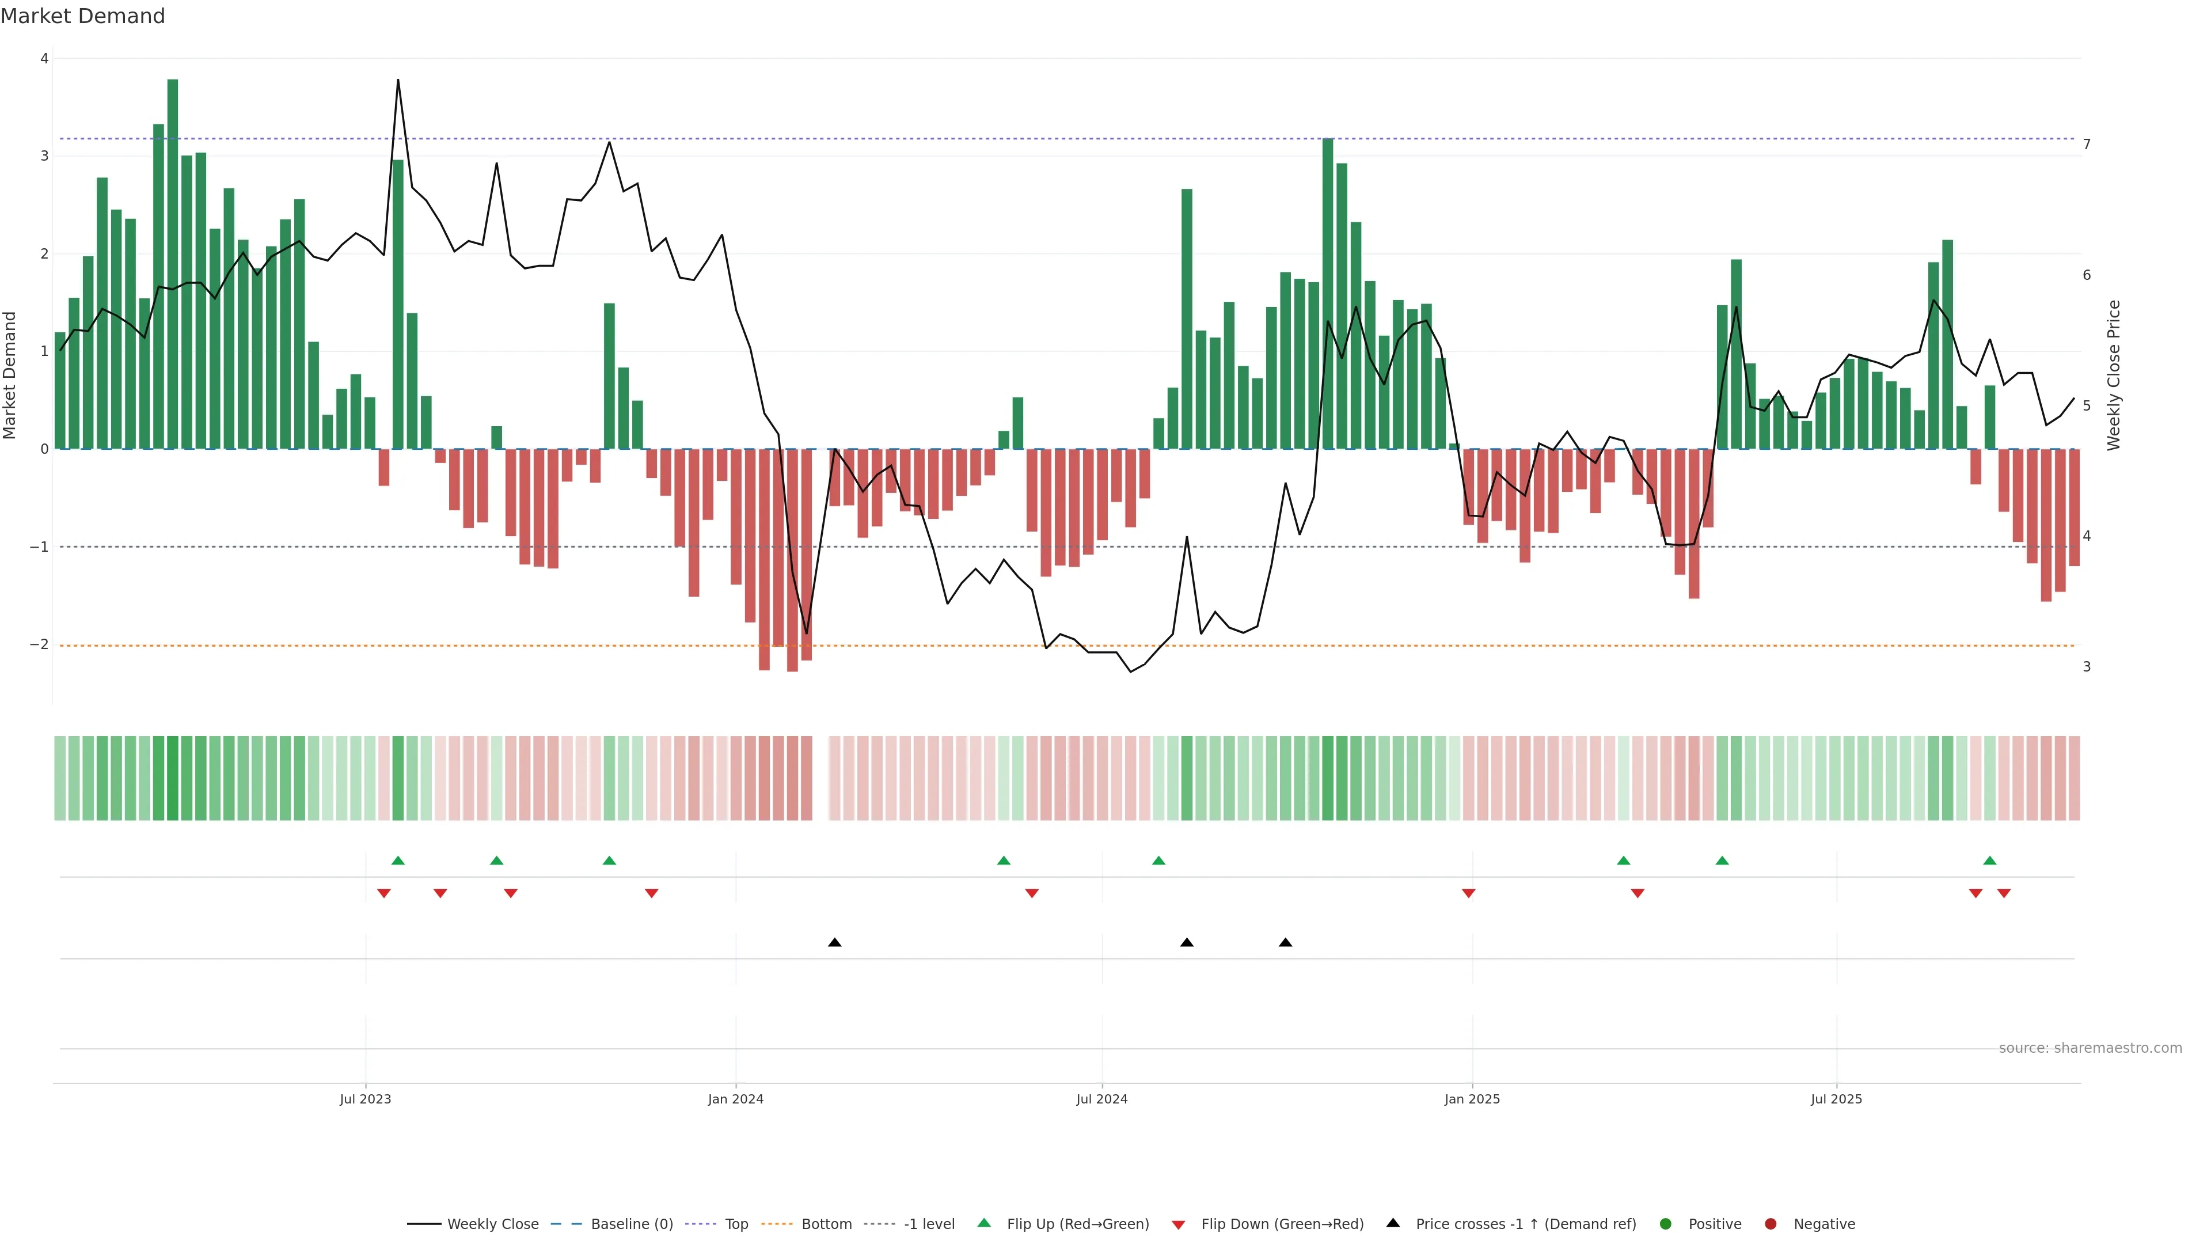
Task: Toggle the -1 level legend entry
Action: click(929, 1223)
